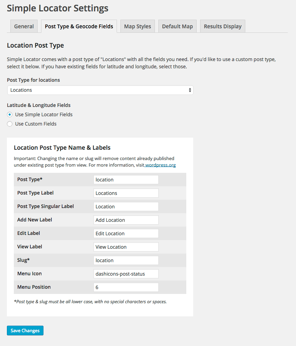Click the Post Type text field
296x346 pixels.
point(126,180)
